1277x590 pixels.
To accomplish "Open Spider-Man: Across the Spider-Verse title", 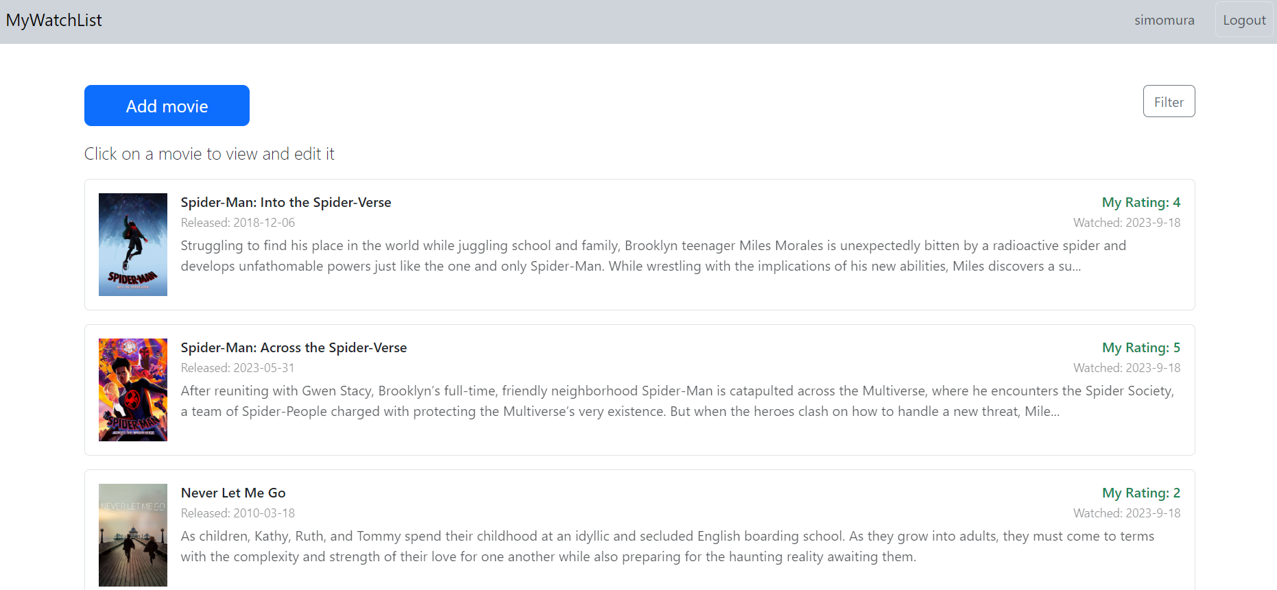I will tap(294, 347).
